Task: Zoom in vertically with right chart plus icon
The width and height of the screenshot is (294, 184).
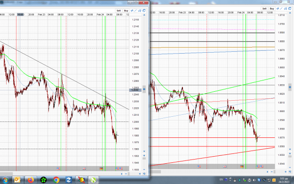Action: tap(290, 153)
